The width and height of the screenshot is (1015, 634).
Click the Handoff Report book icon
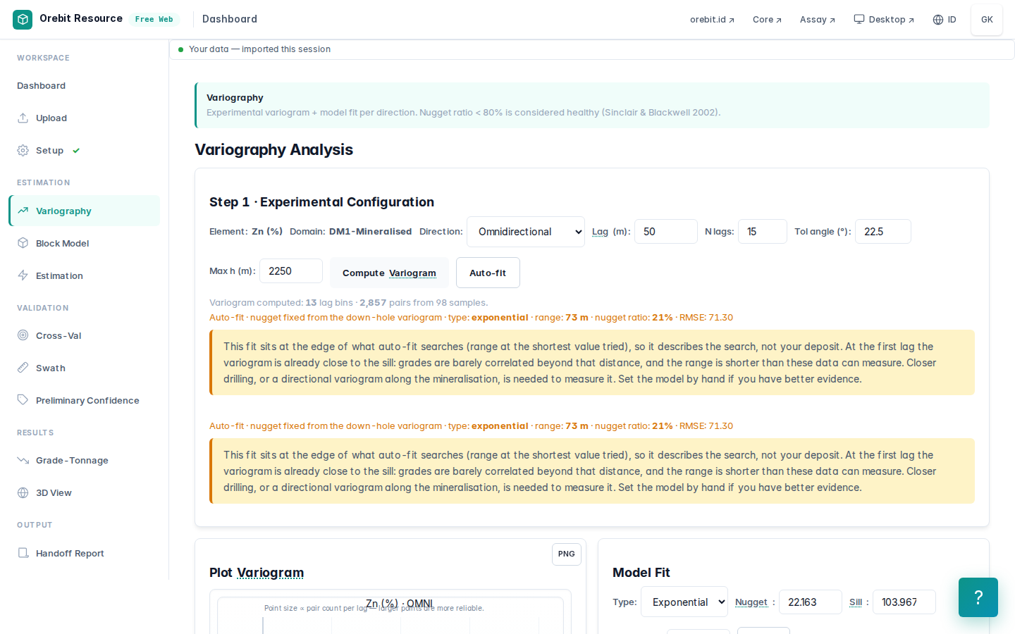tap(23, 553)
